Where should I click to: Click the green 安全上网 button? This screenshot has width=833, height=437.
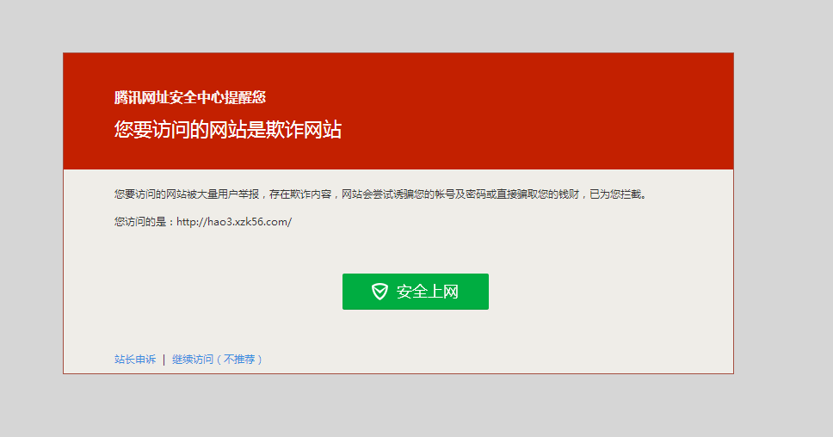coord(416,292)
